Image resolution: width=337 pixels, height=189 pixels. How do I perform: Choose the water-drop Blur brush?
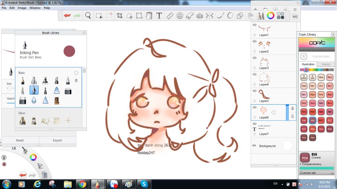pos(34,100)
